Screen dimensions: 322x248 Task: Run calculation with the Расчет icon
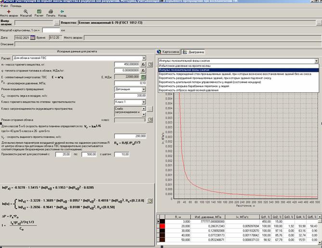39,13
